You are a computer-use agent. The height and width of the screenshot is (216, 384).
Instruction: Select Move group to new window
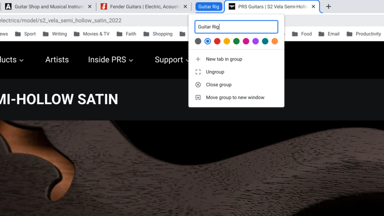point(236,98)
